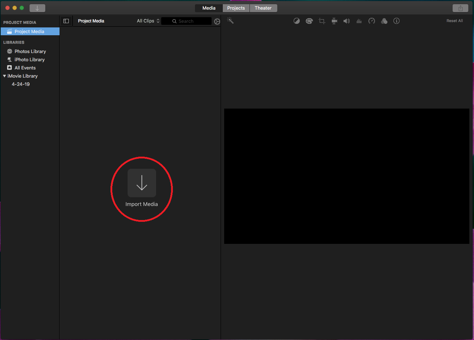
Task: Click the magic wand auto-enhance icon
Action: [x=230, y=21]
